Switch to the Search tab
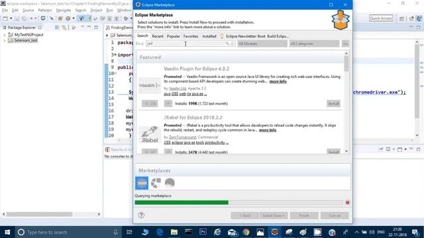Screen dimensions: 424x238 click(x=142, y=36)
